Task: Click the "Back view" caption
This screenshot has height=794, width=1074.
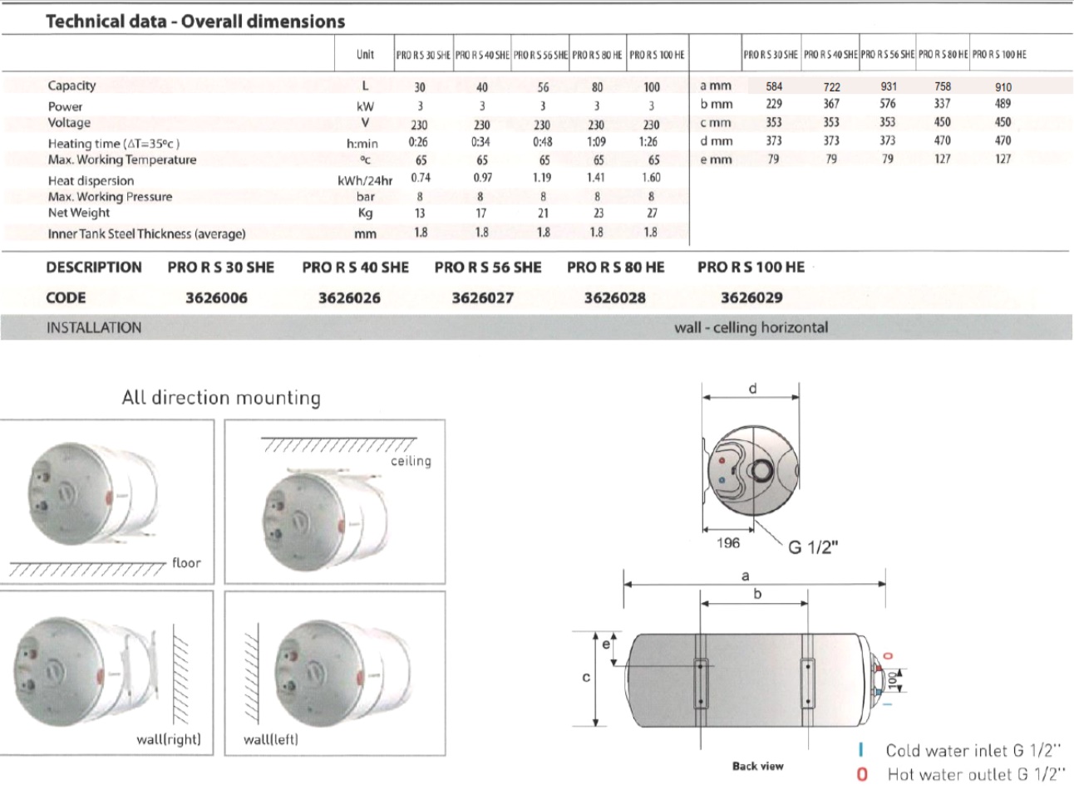Action: point(757,766)
